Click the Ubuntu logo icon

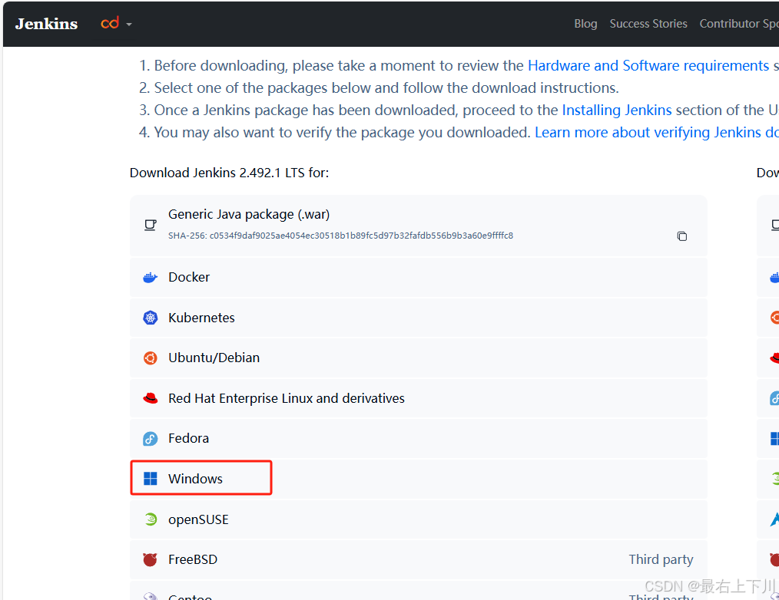pyautogui.click(x=150, y=358)
